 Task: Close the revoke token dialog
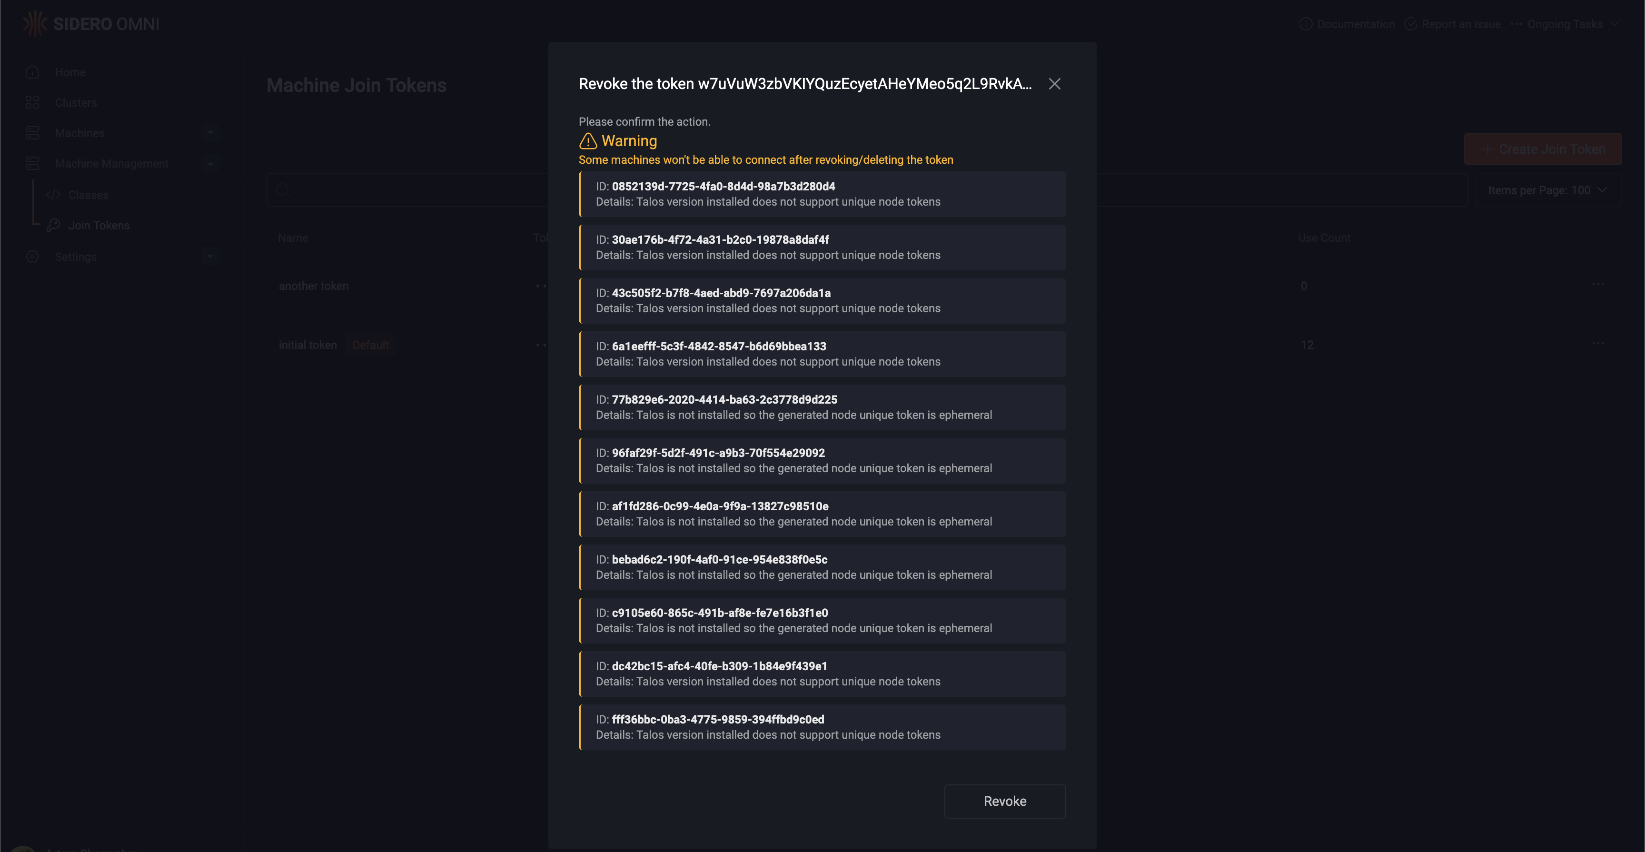(x=1054, y=84)
